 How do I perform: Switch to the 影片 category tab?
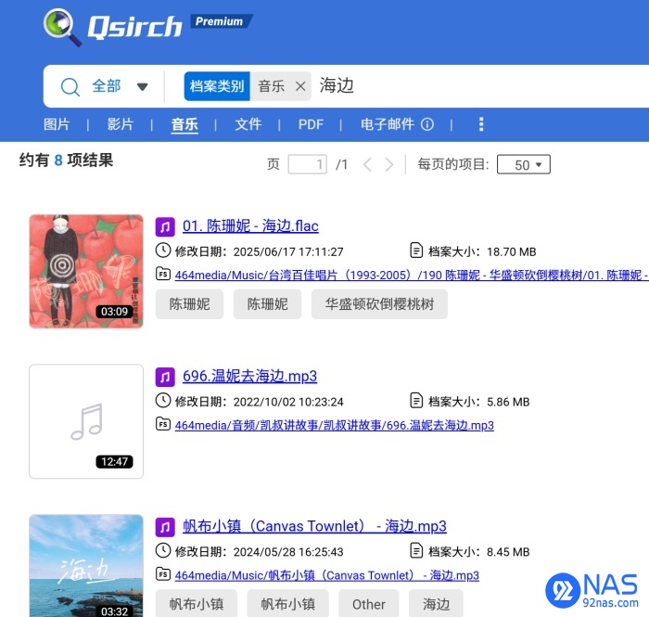pos(120,124)
